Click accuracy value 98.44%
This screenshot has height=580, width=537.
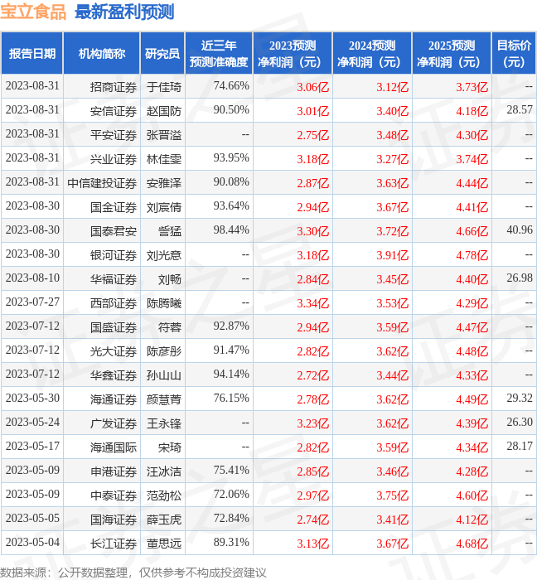point(231,230)
